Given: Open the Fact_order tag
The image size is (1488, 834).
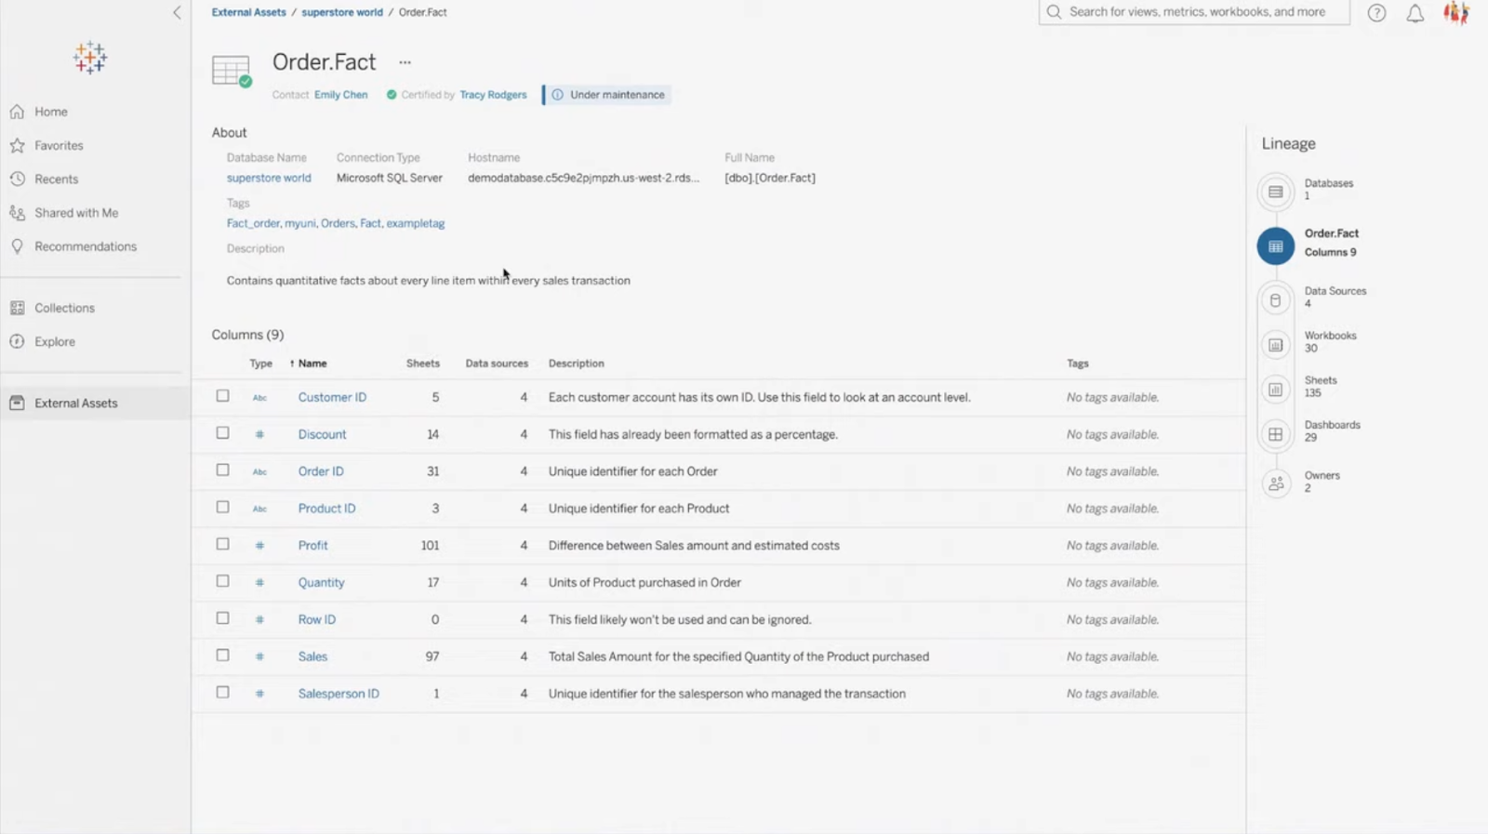Looking at the screenshot, I should (x=253, y=223).
